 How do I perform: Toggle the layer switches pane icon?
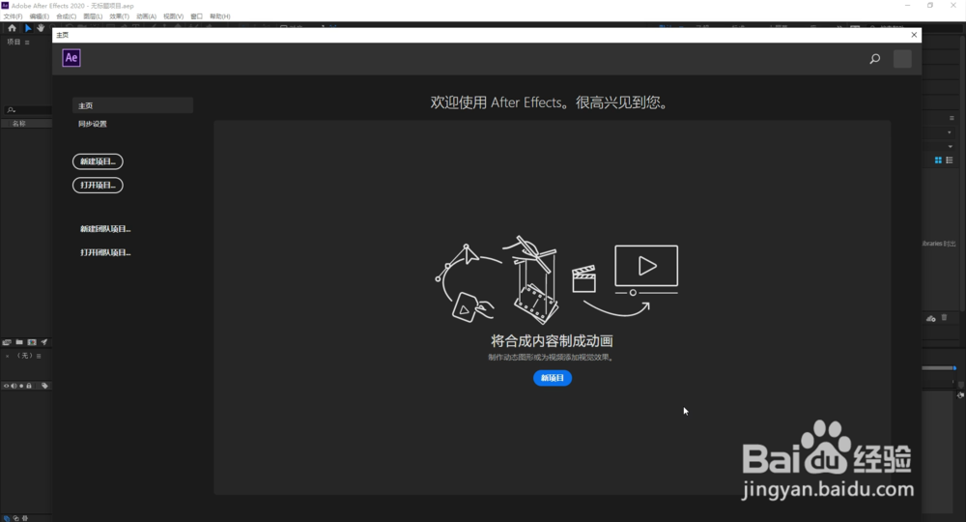coord(6,518)
